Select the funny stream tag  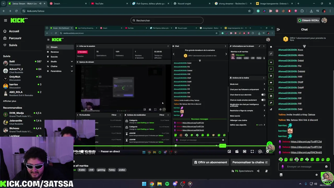coord(112,170)
